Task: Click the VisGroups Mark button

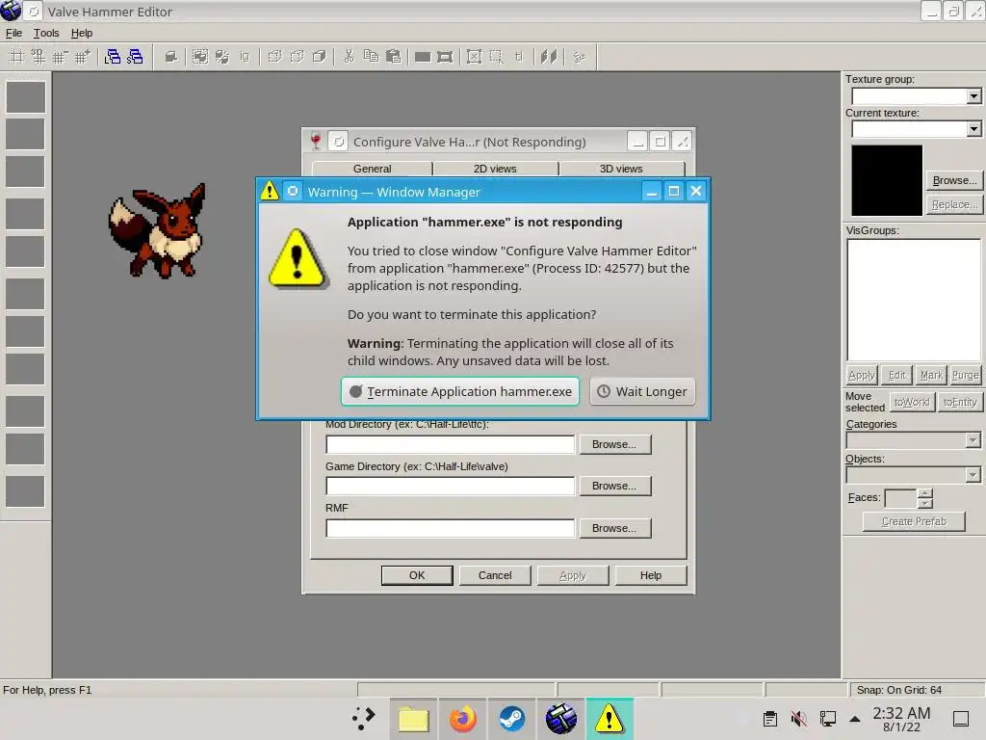Action: coord(931,375)
